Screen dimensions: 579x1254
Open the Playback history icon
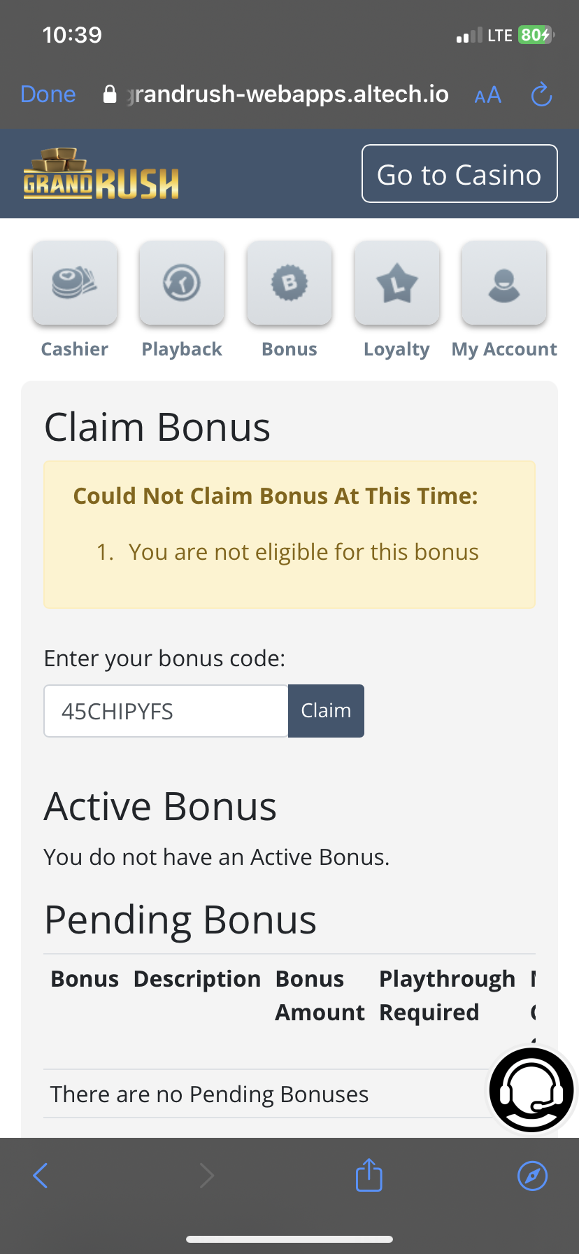(182, 283)
